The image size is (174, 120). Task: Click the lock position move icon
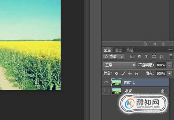tap(130, 74)
